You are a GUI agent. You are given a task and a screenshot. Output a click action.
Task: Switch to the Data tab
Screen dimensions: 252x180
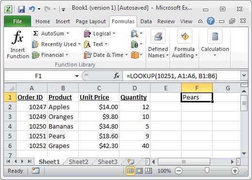146,21
